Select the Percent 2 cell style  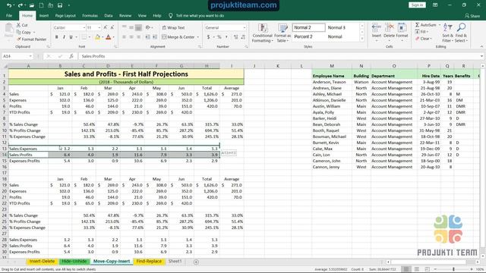point(309,36)
